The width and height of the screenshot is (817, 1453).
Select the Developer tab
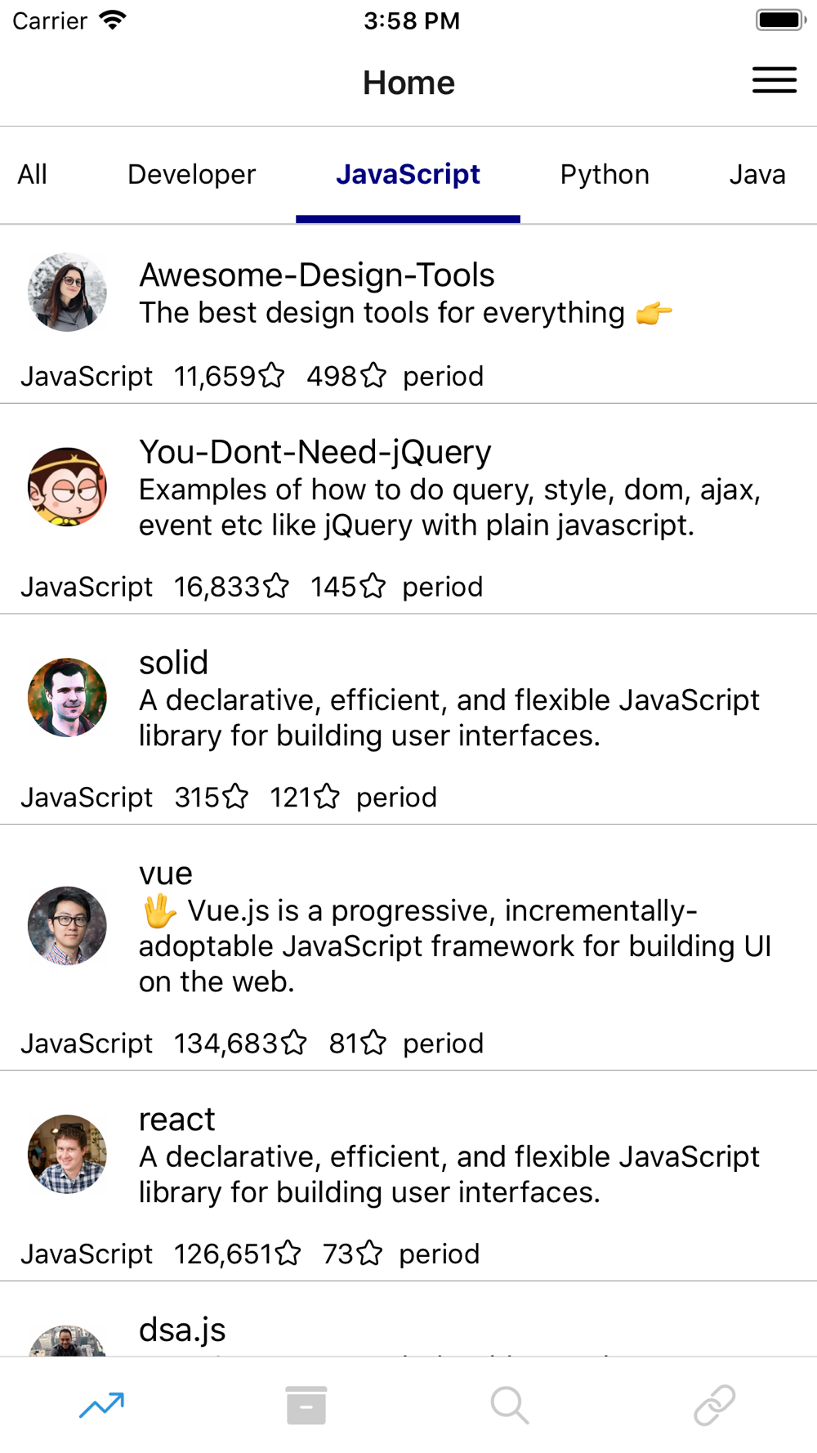(x=191, y=175)
